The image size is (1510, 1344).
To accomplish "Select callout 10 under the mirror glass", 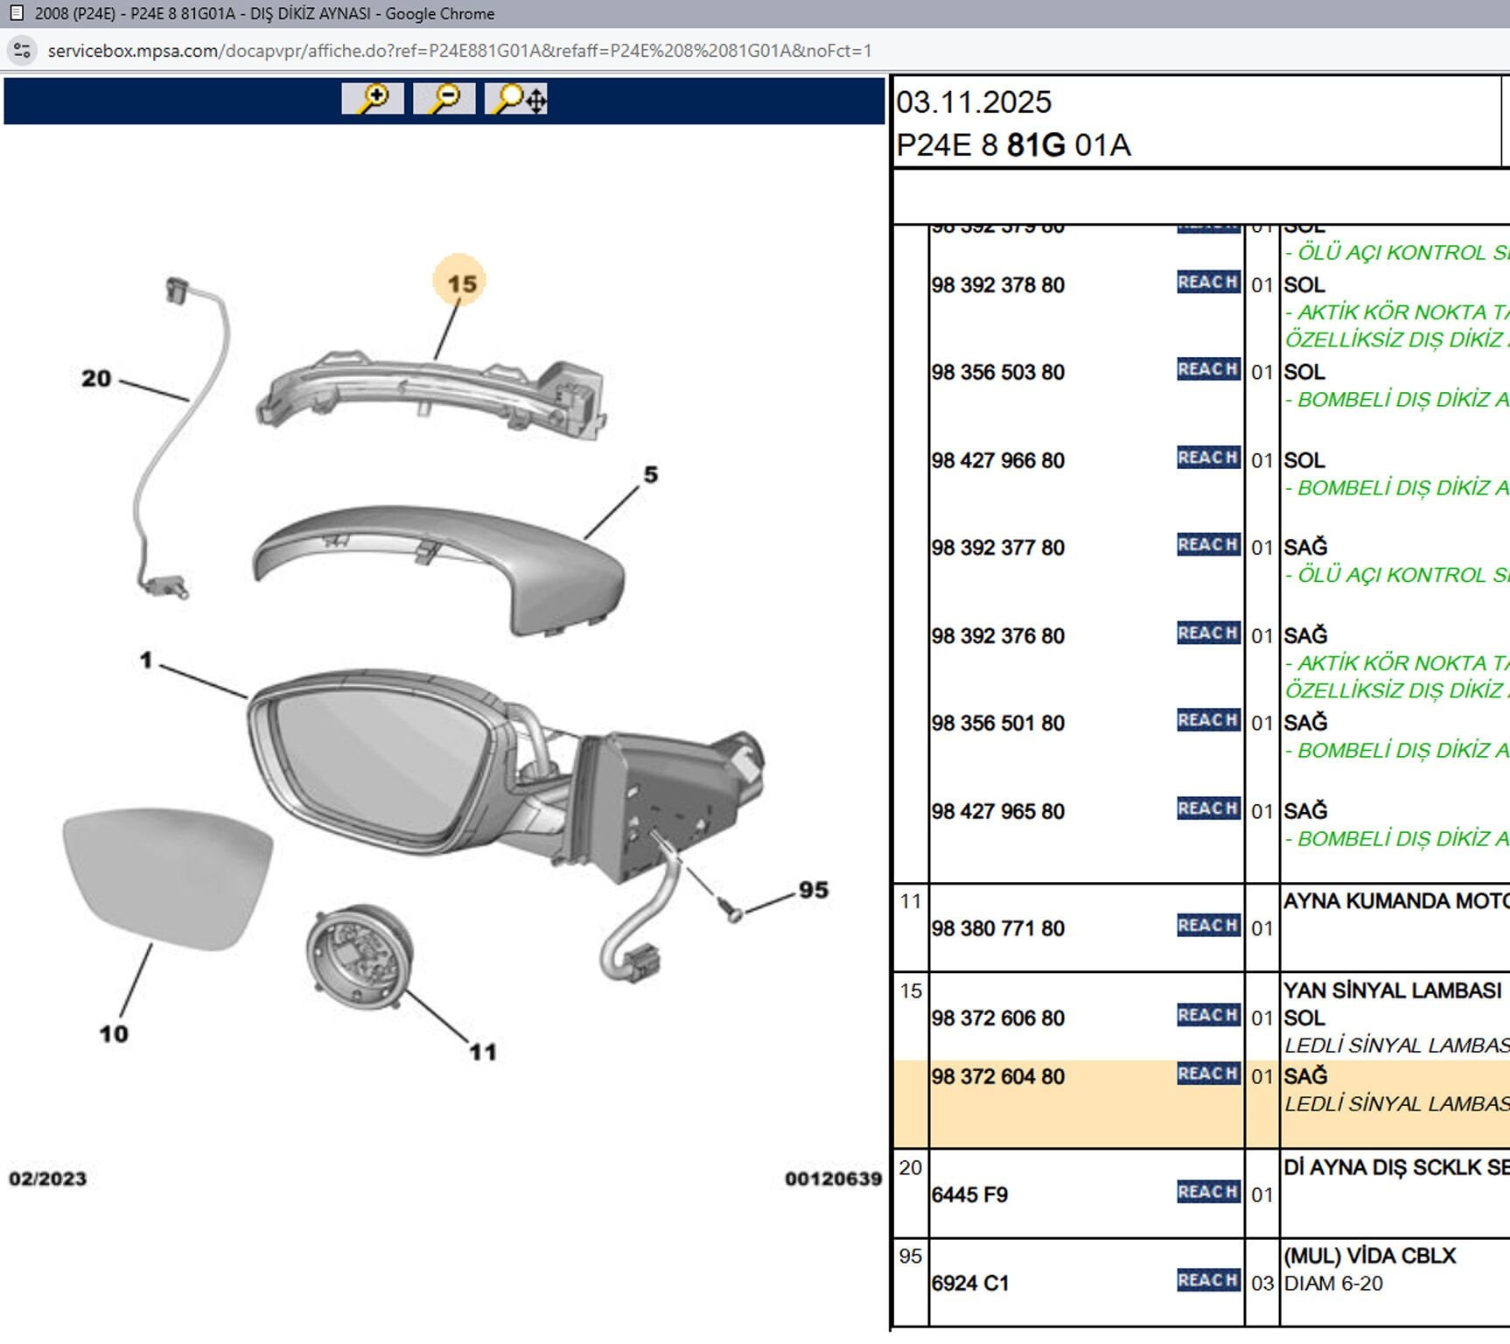I will (114, 1033).
